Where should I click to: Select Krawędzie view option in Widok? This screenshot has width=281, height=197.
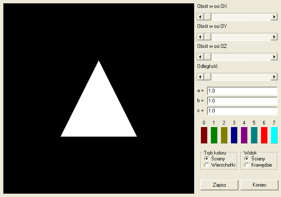pyautogui.click(x=247, y=165)
